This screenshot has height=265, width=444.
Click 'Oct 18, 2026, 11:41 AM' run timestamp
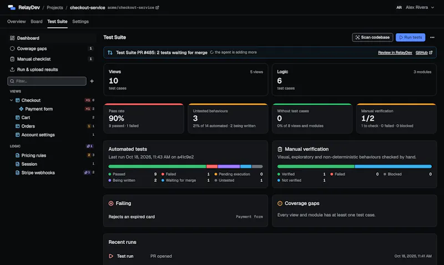click(x=413, y=256)
